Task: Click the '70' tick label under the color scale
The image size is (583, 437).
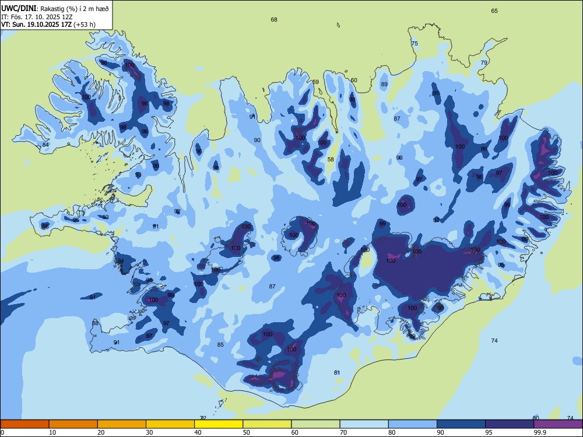Action: coord(343,432)
